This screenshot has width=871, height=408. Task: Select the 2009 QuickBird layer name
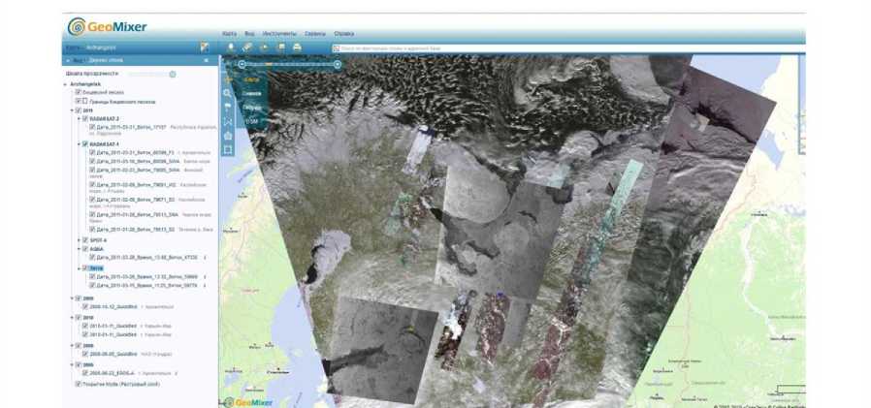[x=113, y=306]
